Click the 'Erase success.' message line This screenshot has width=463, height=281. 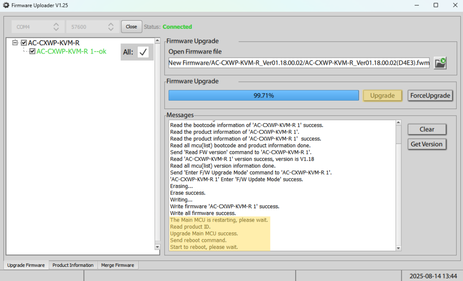click(x=188, y=193)
